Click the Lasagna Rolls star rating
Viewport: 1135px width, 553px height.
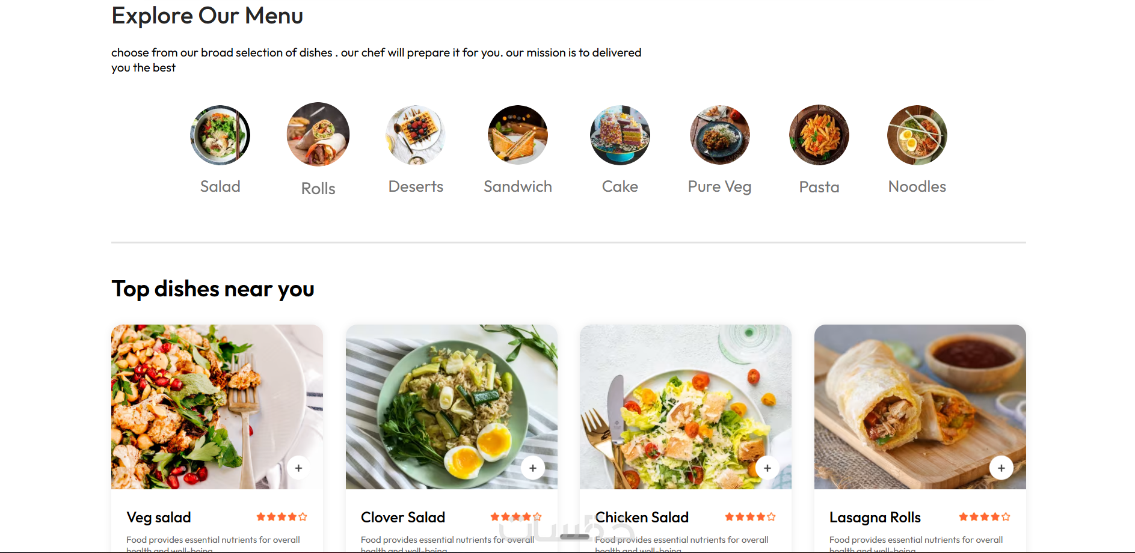(x=985, y=517)
